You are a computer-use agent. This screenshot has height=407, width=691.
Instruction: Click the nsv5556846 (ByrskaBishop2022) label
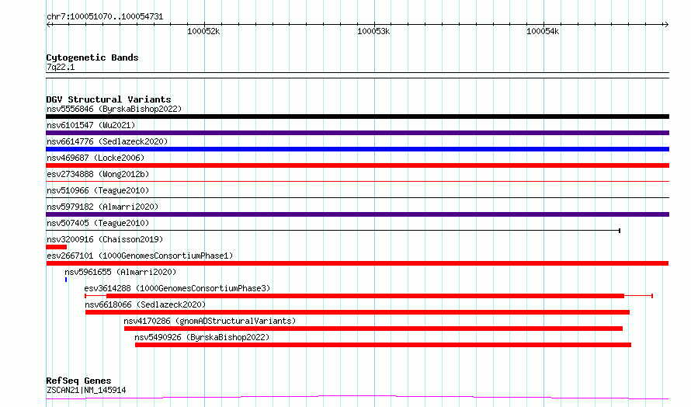point(114,109)
